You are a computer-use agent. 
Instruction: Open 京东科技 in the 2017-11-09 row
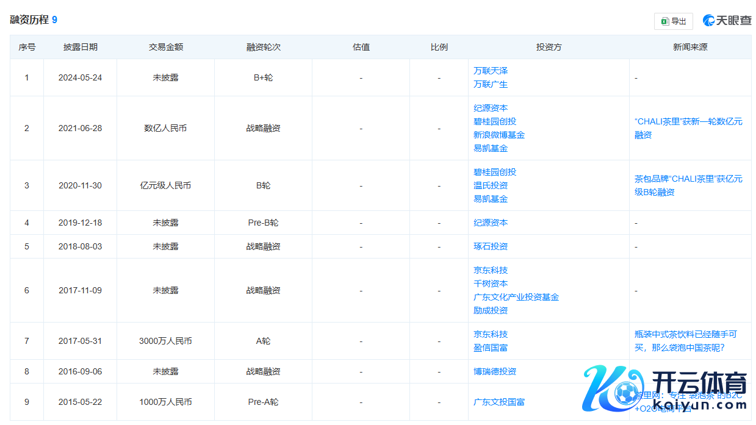tap(491, 270)
